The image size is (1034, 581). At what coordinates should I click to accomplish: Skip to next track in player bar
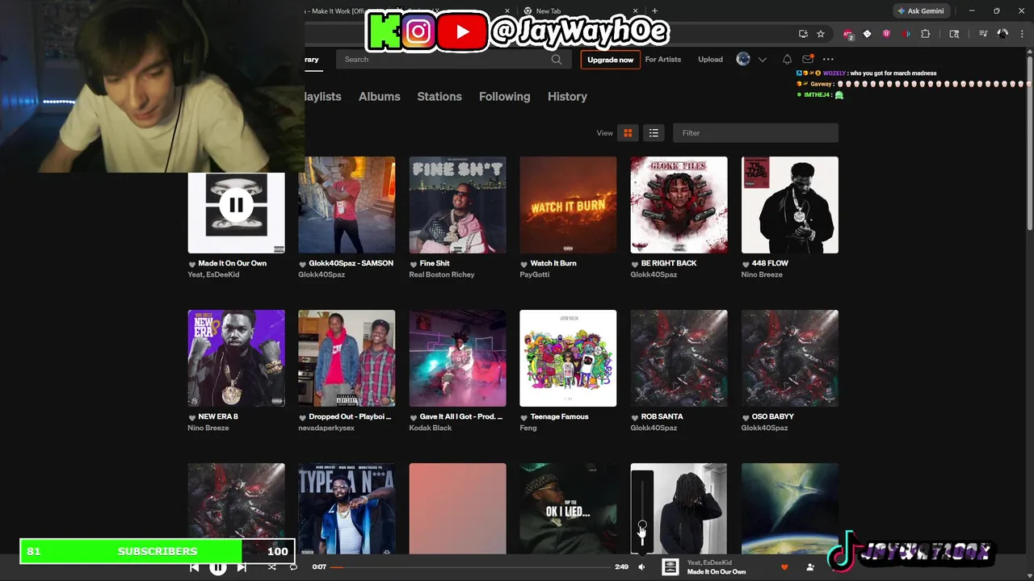coord(242,567)
